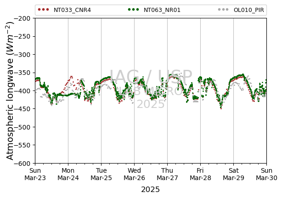This screenshot has width=282, height=198.
Task: Click the green NT063_NR01 legend marker
Action: coord(134,10)
